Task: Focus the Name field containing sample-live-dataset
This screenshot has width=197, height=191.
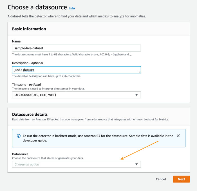Action: 76,48
